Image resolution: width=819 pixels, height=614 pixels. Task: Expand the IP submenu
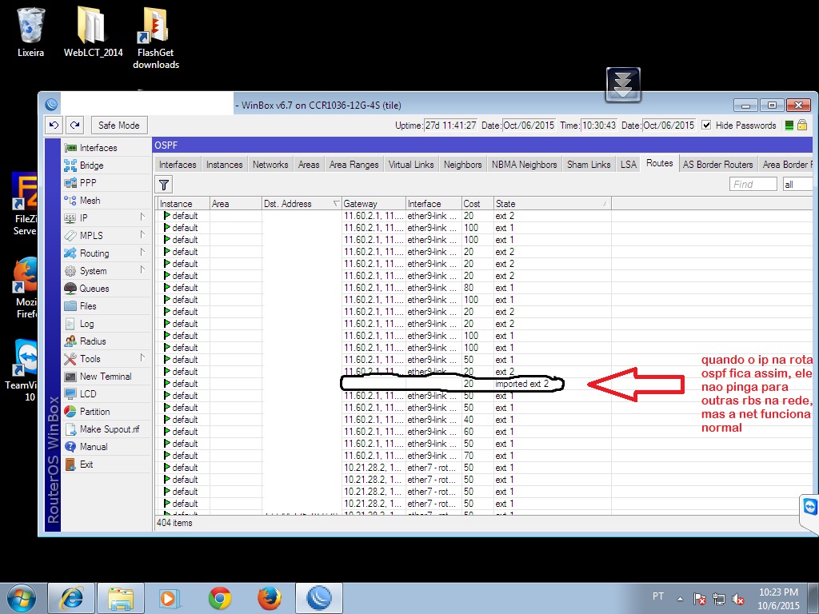click(142, 217)
